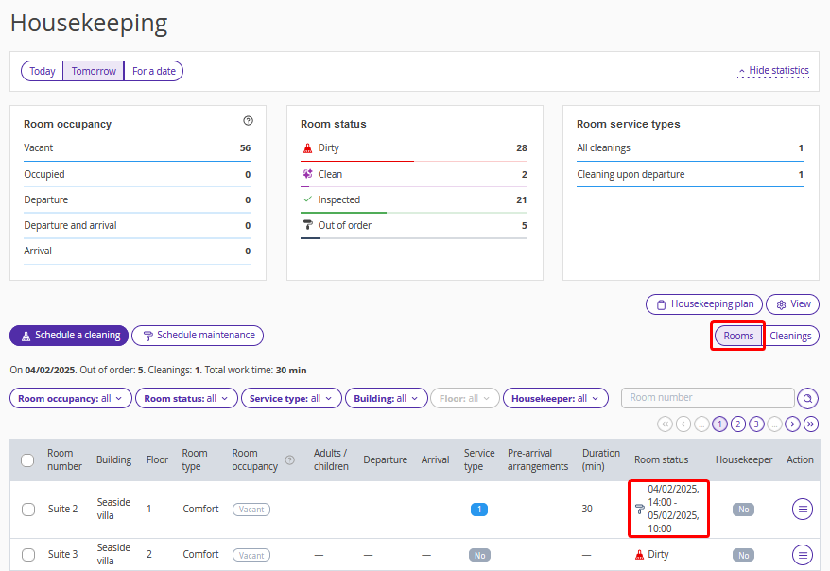Click Schedule a cleaning button
Viewport: 830px width, 571px height.
pyautogui.click(x=69, y=336)
